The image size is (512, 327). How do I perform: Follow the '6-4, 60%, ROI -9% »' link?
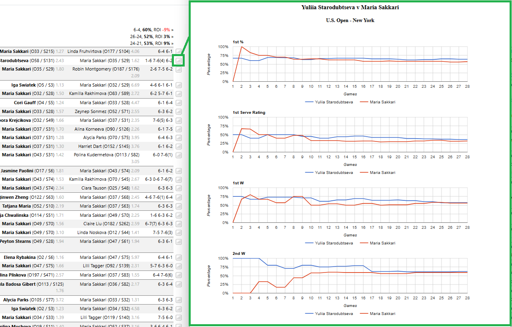pyautogui.click(x=153, y=30)
